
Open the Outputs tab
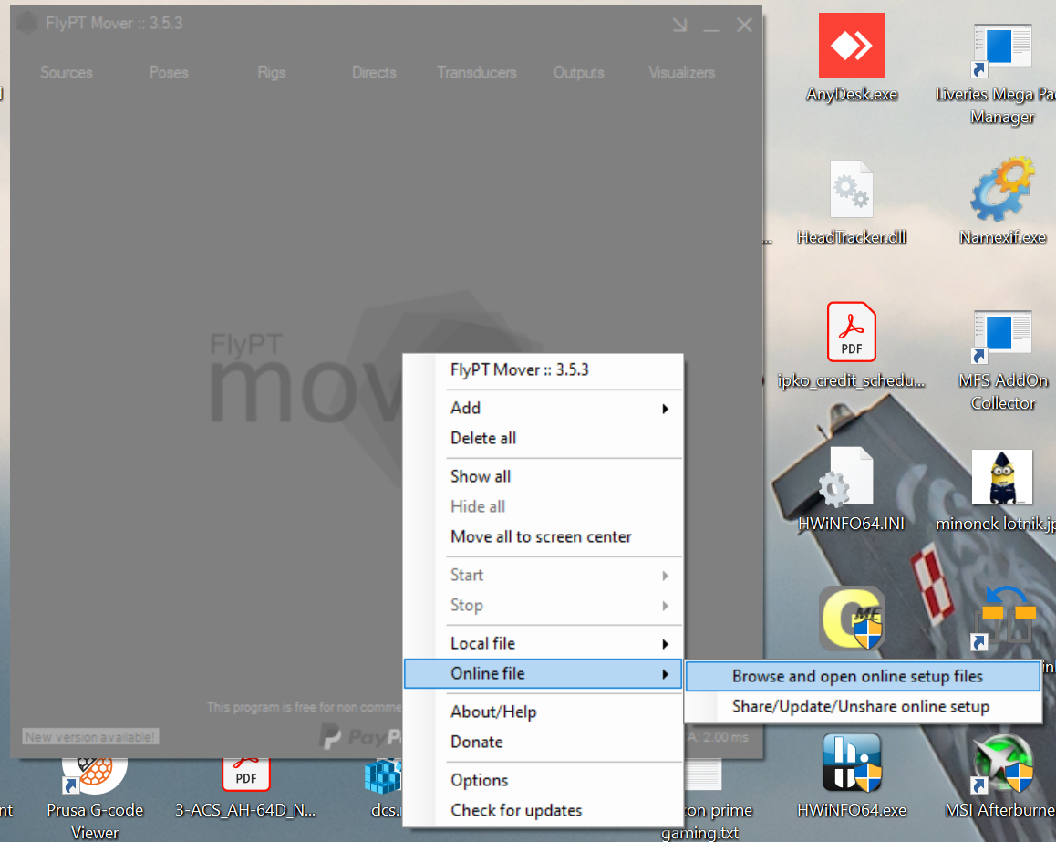[x=578, y=72]
